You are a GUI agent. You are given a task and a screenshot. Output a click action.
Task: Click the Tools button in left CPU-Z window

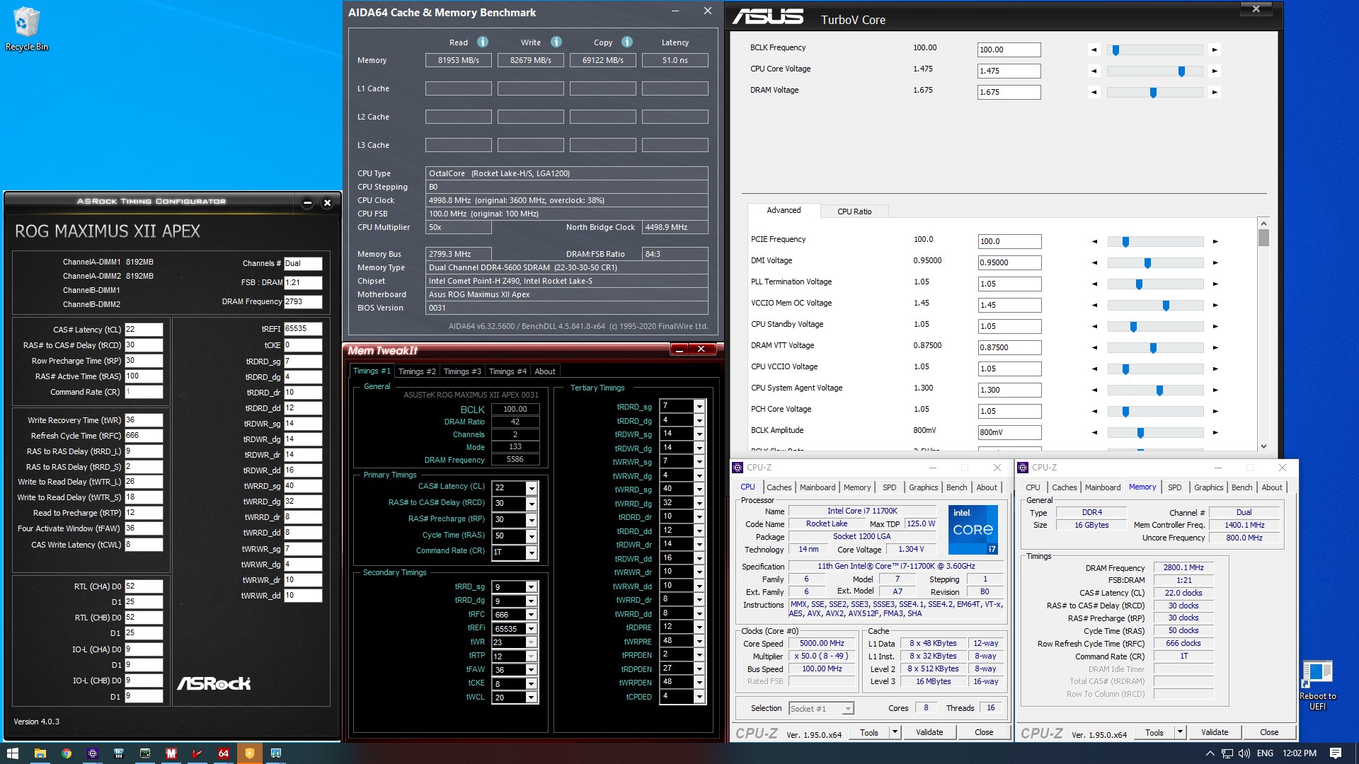pos(869,732)
